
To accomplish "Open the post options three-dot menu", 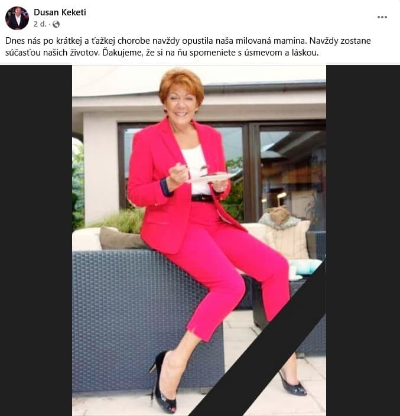I will pos(382,17).
